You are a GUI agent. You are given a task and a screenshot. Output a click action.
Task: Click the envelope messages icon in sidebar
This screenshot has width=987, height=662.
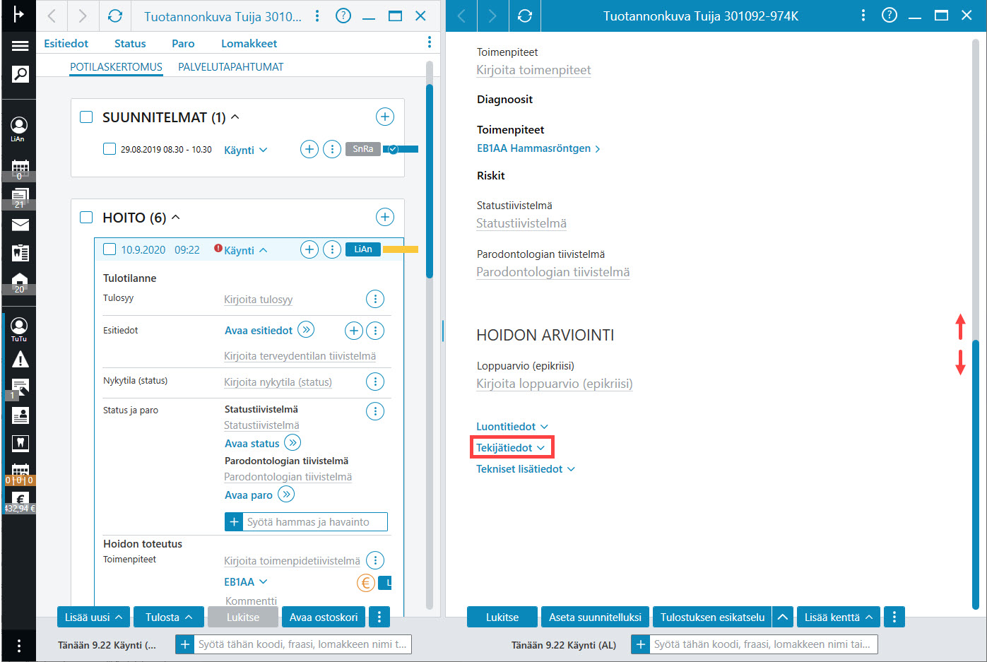20,225
